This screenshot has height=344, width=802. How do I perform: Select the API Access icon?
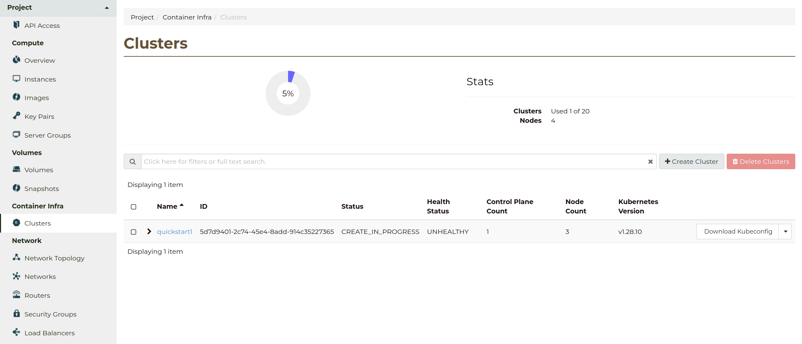click(x=16, y=25)
